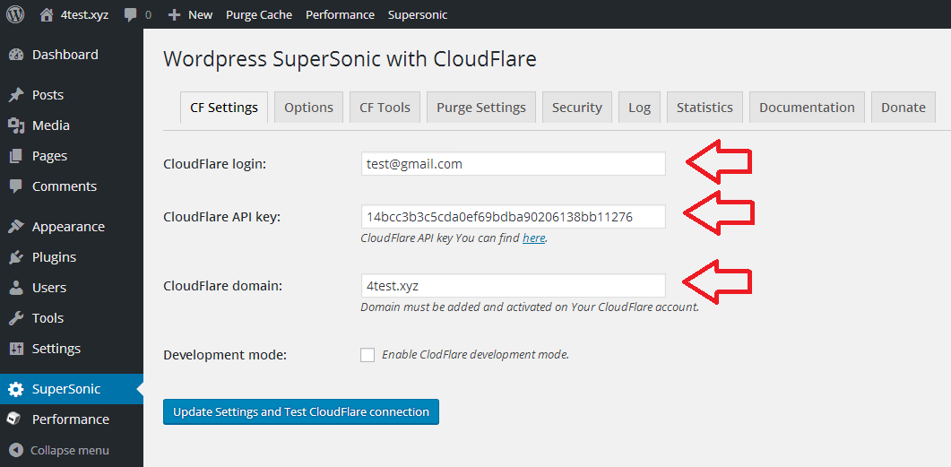
Task: Open the Documentation tab
Action: 808,108
